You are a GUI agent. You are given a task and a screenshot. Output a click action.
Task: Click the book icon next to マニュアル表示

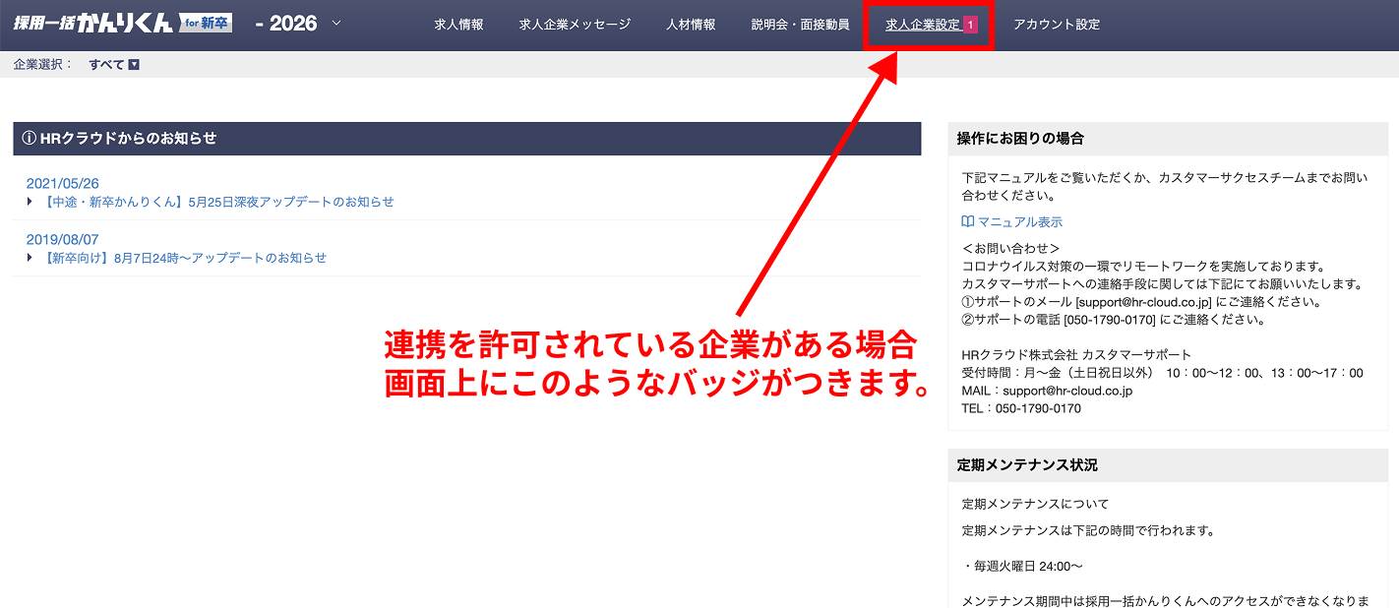click(x=968, y=222)
